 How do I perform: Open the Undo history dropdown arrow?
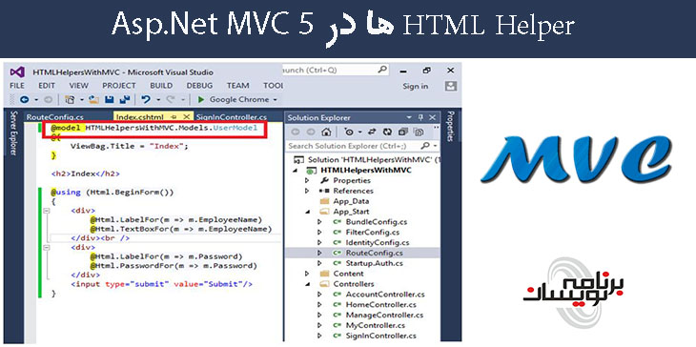pos(157,100)
